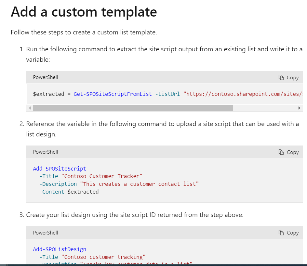The height and width of the screenshot is (266, 307).
Task: Select the $extracted variable in the first command
Action: (48, 94)
